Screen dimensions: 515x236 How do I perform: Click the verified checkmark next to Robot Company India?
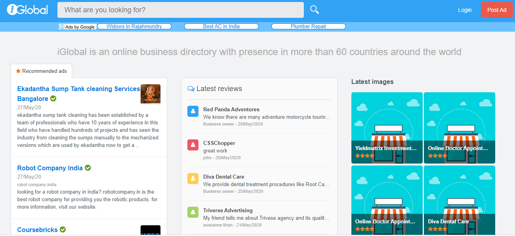pyautogui.click(x=88, y=168)
